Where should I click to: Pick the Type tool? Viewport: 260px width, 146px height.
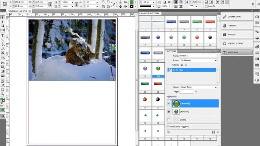(x=2, y=36)
